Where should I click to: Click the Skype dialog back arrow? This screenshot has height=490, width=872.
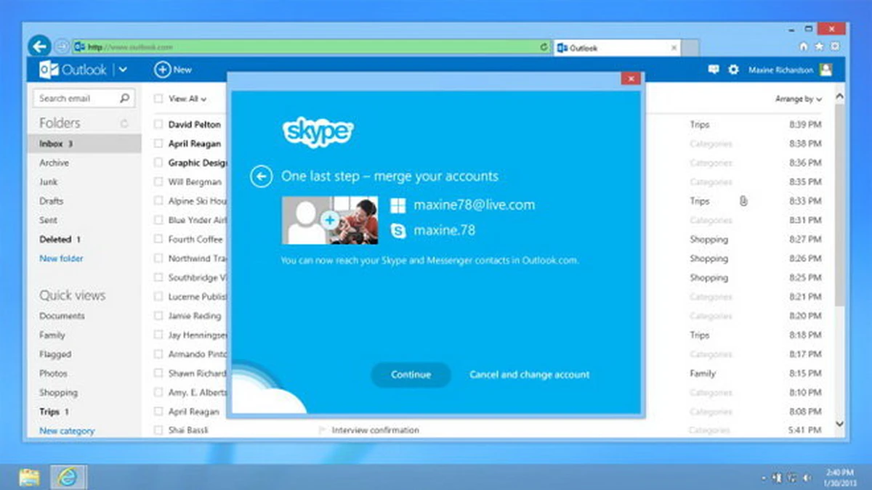[x=261, y=176]
